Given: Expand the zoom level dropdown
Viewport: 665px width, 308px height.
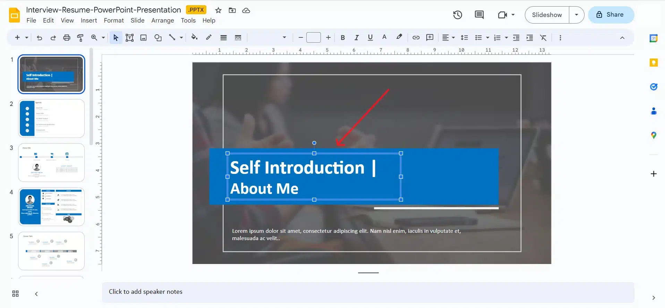Looking at the screenshot, I should pyautogui.click(x=103, y=38).
